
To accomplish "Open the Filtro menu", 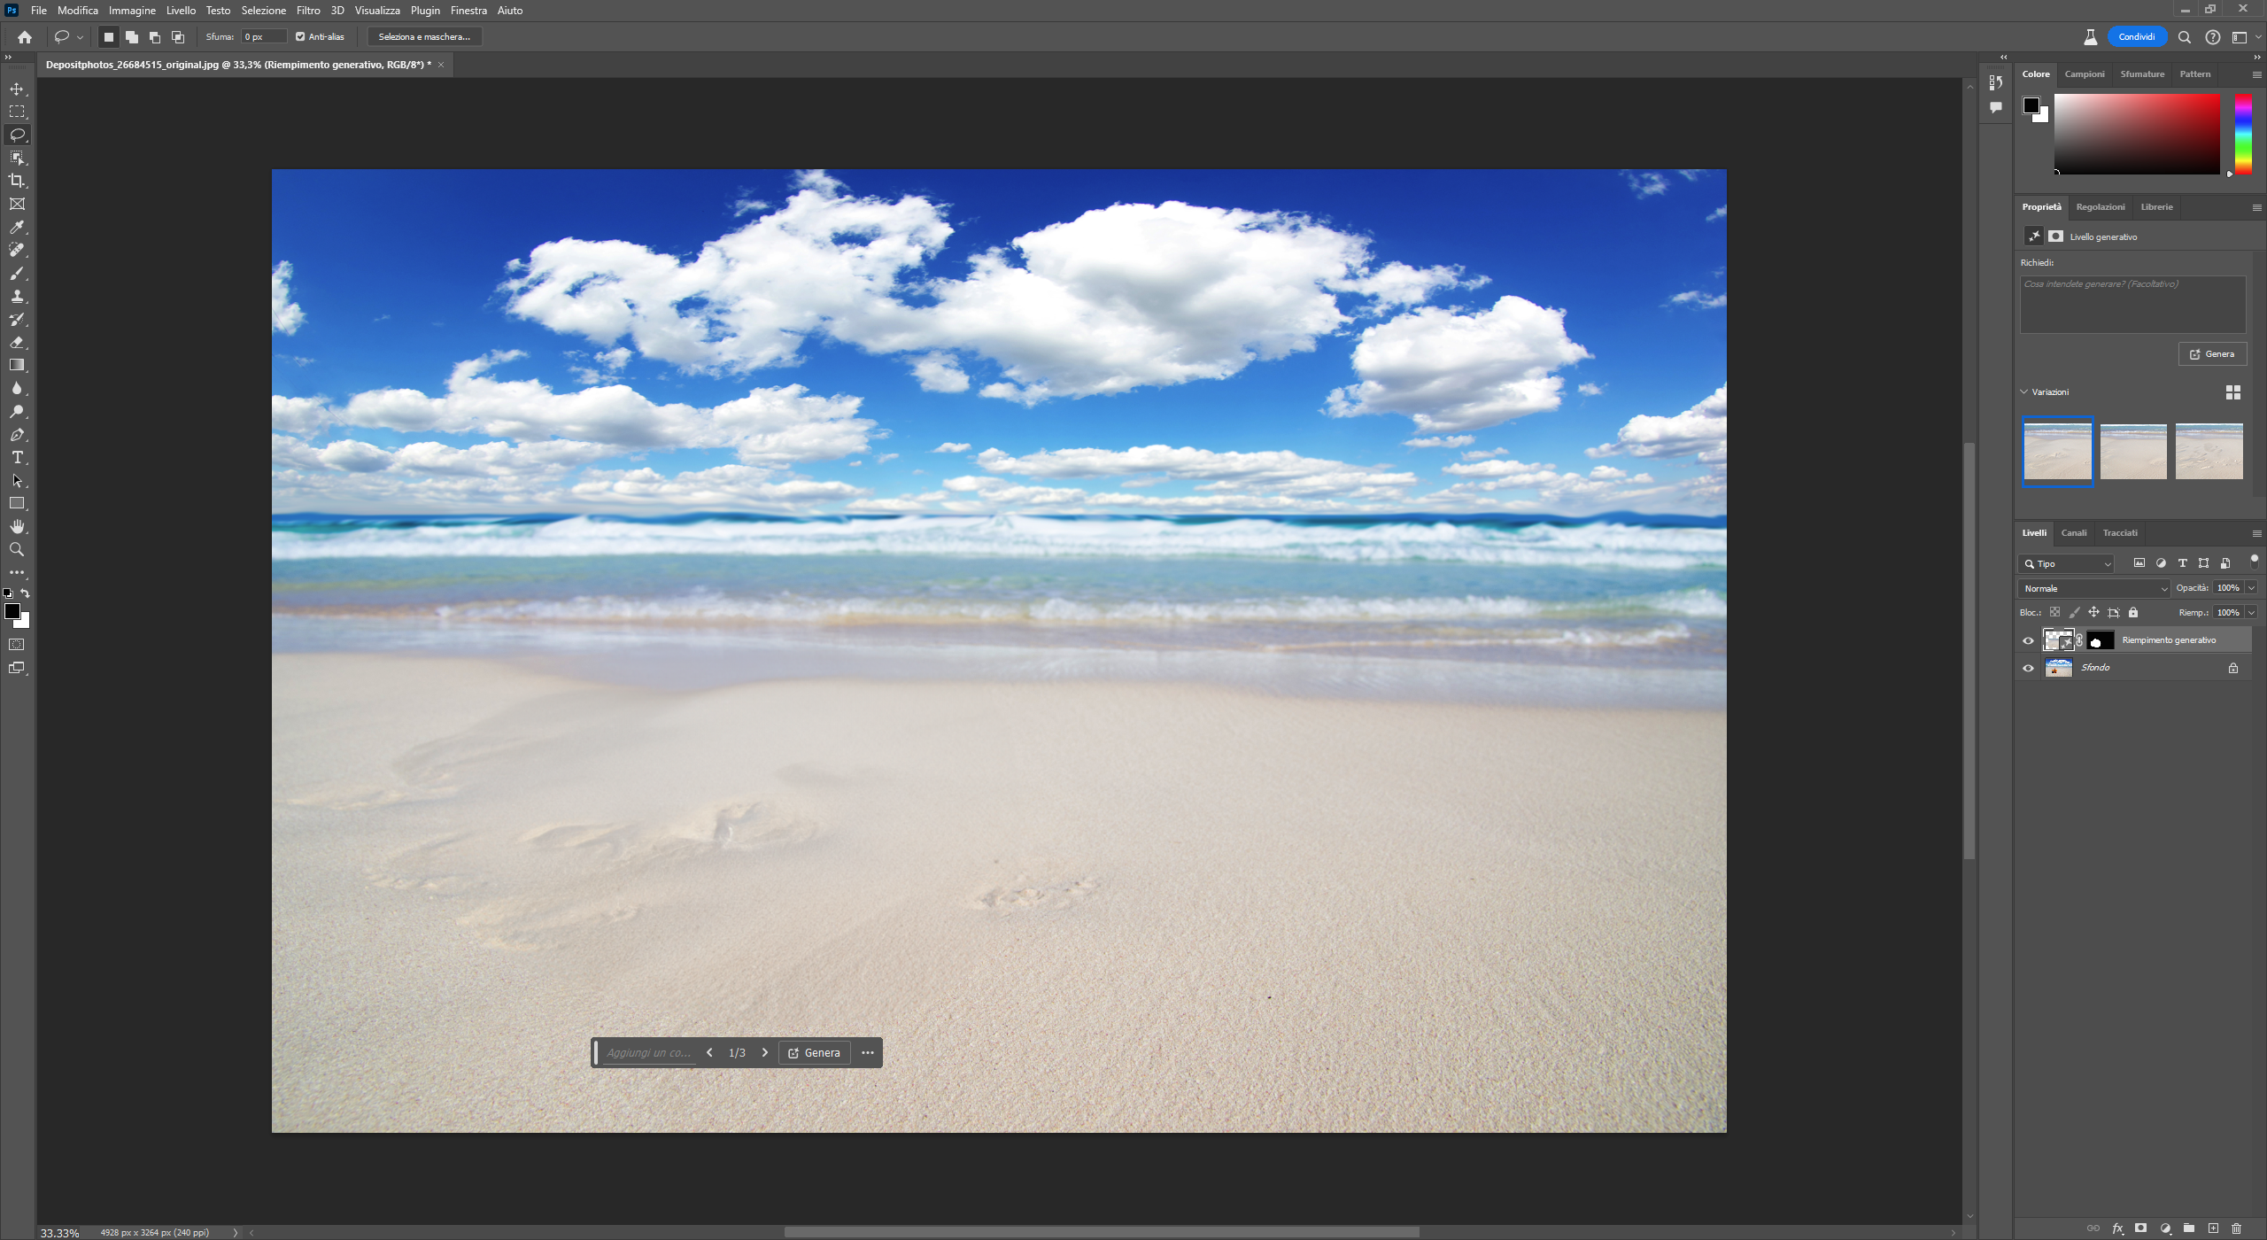I will coord(308,11).
